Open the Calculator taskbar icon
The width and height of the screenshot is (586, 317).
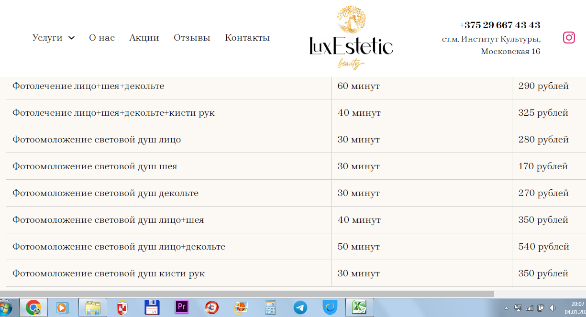pos(271,307)
